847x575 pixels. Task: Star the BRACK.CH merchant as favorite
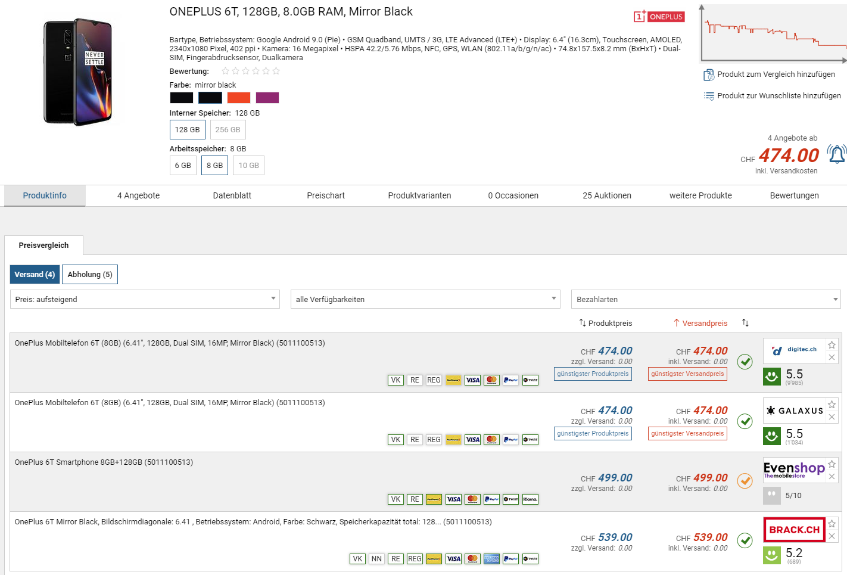click(832, 524)
